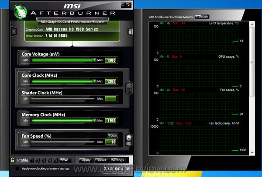
Task: Click the Memory Clock slider track
Action: pyautogui.click(x=61, y=120)
